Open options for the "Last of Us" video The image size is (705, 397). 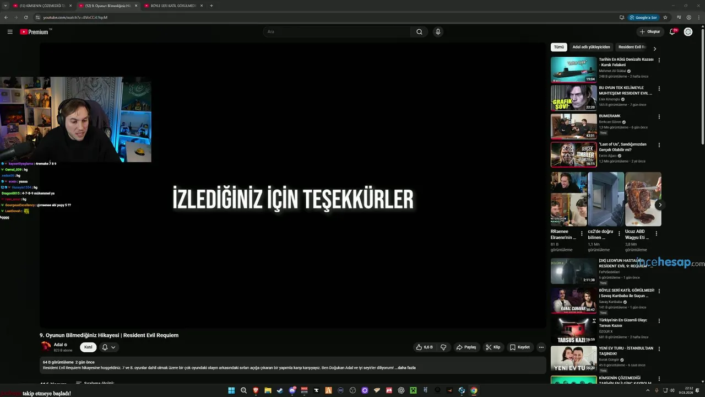659,145
